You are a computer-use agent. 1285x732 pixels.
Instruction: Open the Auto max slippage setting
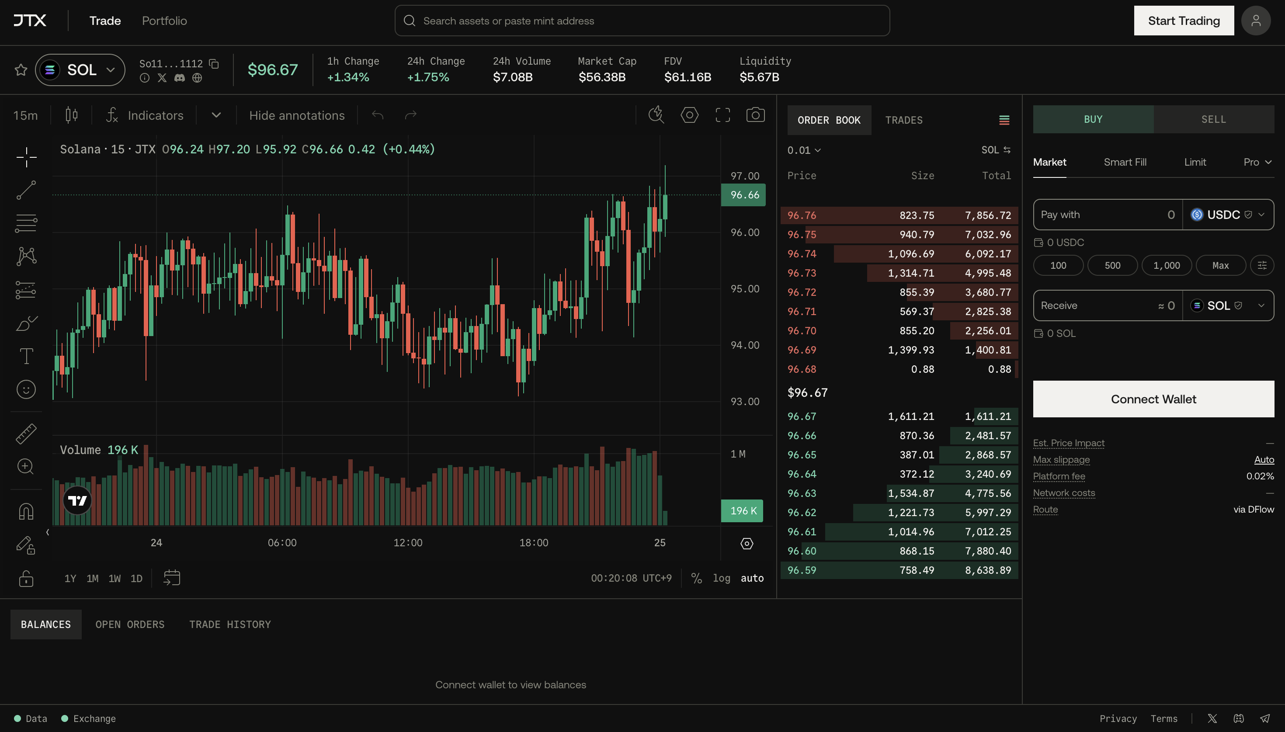pos(1264,459)
